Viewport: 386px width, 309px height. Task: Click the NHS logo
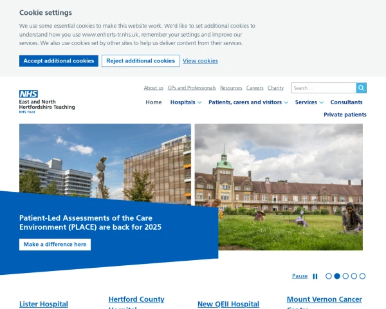tap(28, 94)
